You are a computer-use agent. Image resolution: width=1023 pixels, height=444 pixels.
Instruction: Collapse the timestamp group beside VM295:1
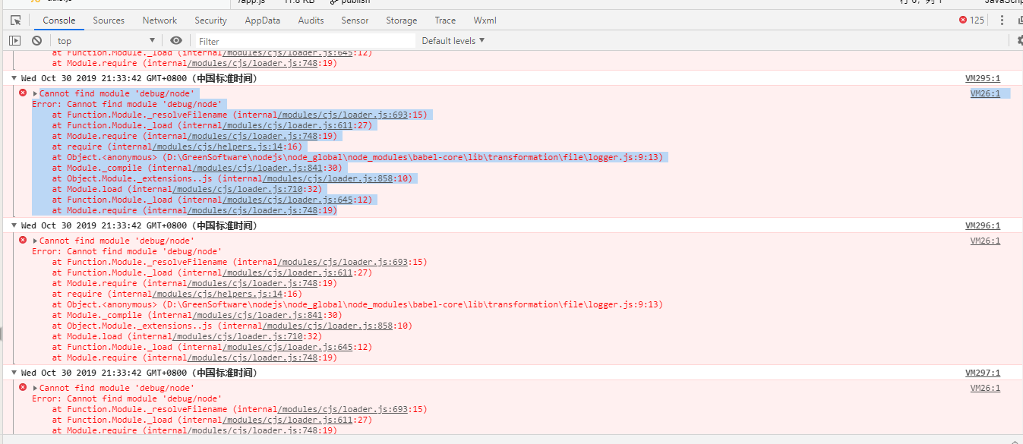tap(15, 78)
